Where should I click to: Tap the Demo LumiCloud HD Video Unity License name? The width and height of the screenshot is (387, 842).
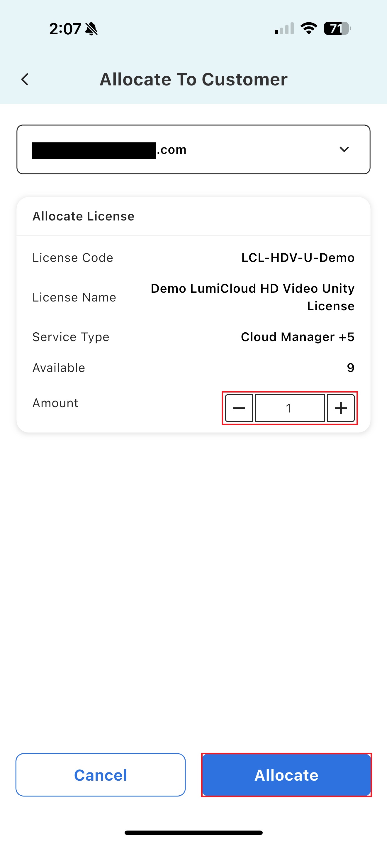(x=252, y=297)
